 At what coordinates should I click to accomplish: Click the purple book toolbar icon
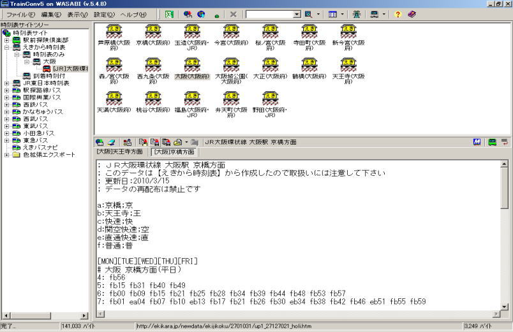point(412,15)
